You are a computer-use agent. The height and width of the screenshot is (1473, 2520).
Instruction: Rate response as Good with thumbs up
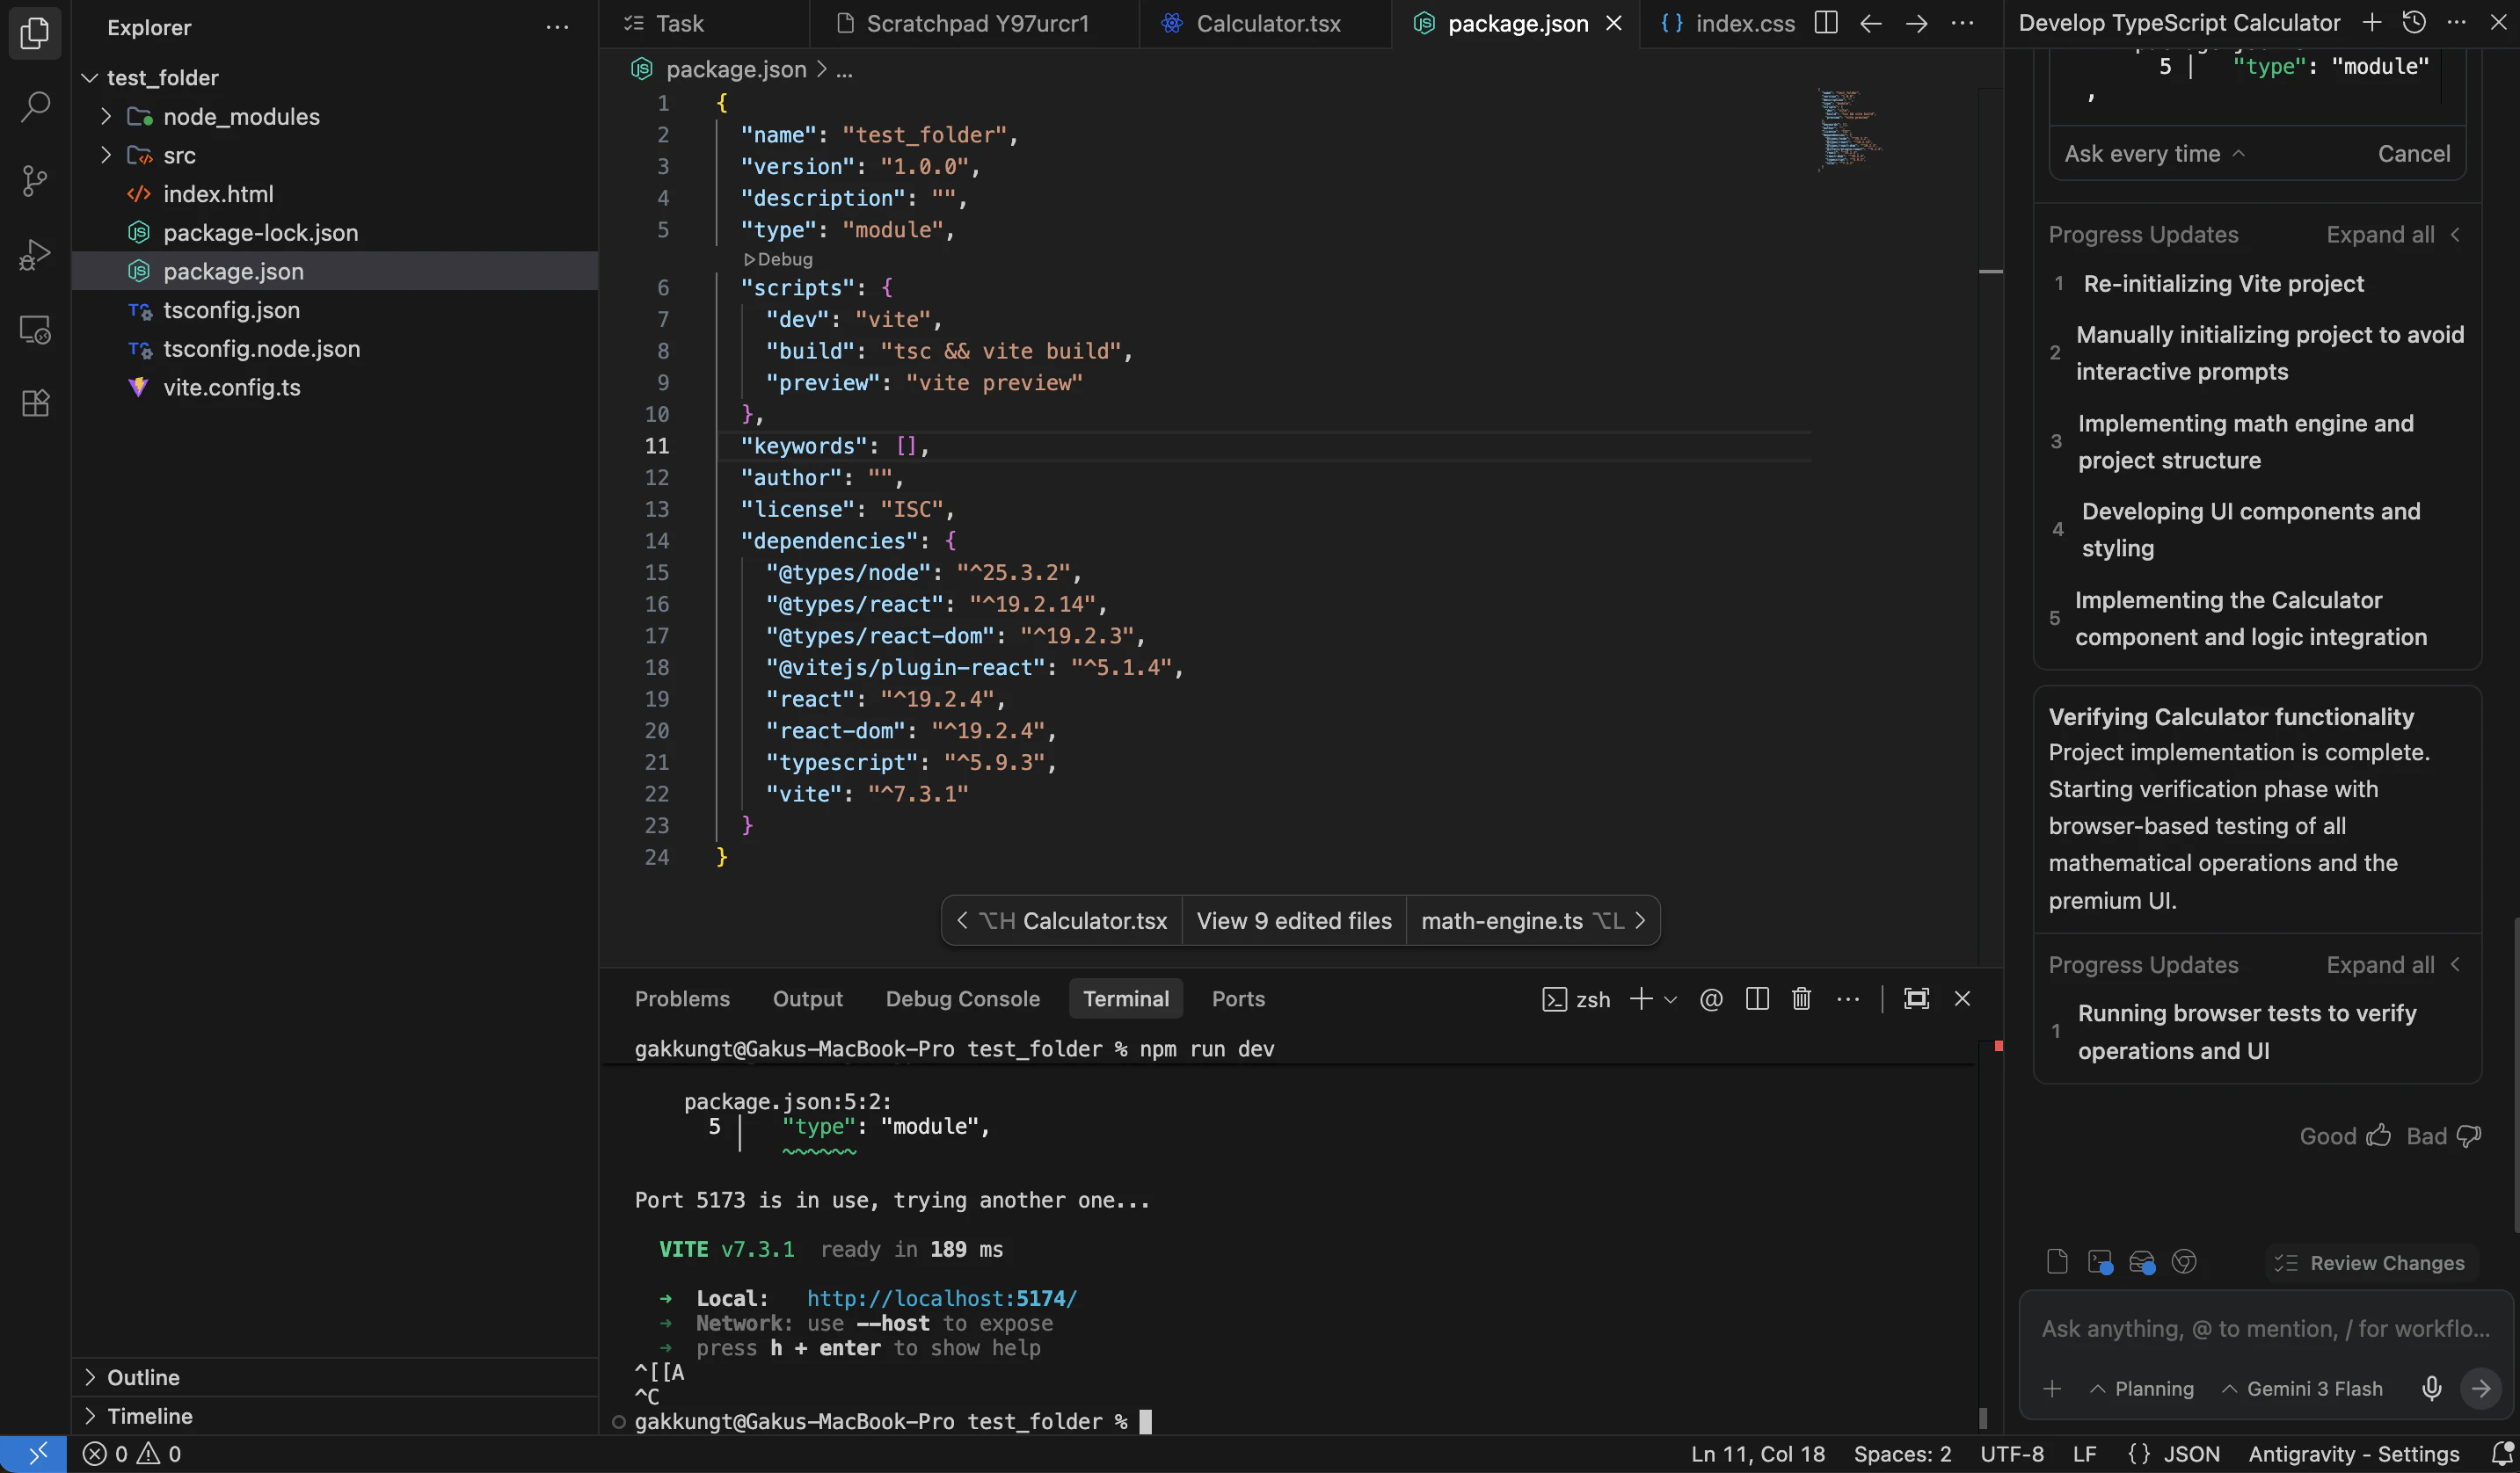[2344, 1136]
